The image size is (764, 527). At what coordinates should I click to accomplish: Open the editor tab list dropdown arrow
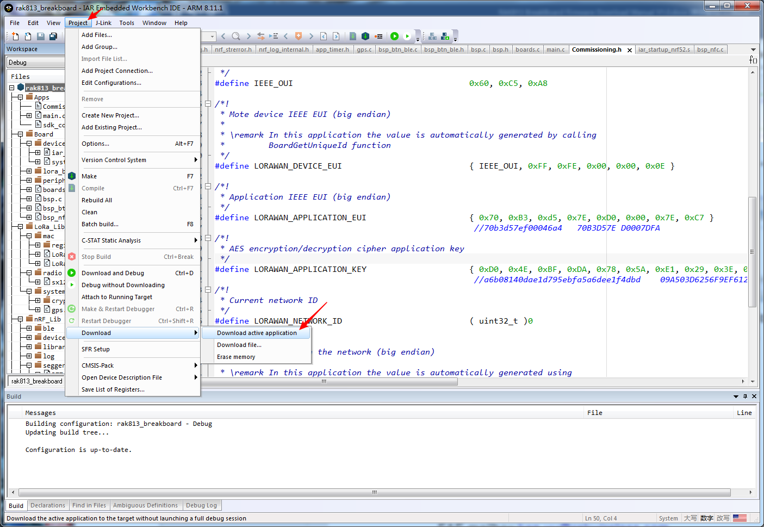pos(753,49)
